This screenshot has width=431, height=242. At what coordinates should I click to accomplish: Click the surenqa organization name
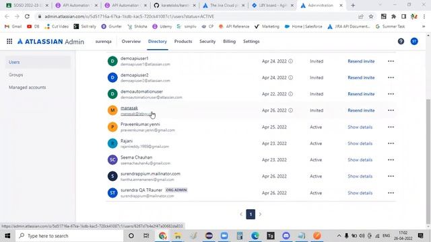point(103,42)
